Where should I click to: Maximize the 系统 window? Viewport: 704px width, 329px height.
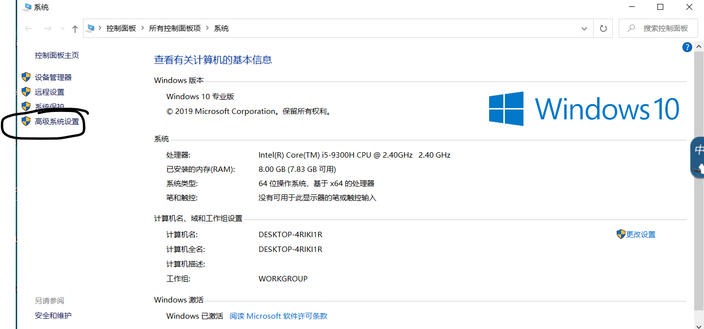660,7
